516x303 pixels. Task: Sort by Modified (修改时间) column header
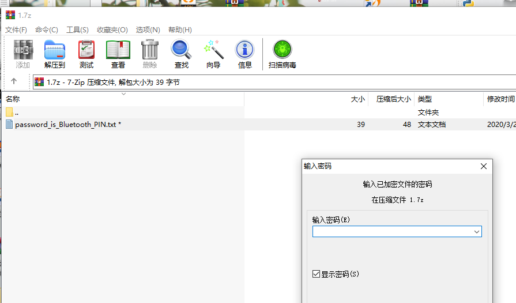coord(500,99)
